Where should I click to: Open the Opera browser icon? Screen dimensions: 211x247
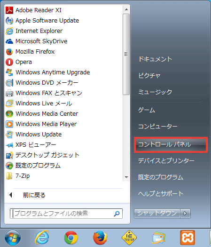(x=9, y=62)
